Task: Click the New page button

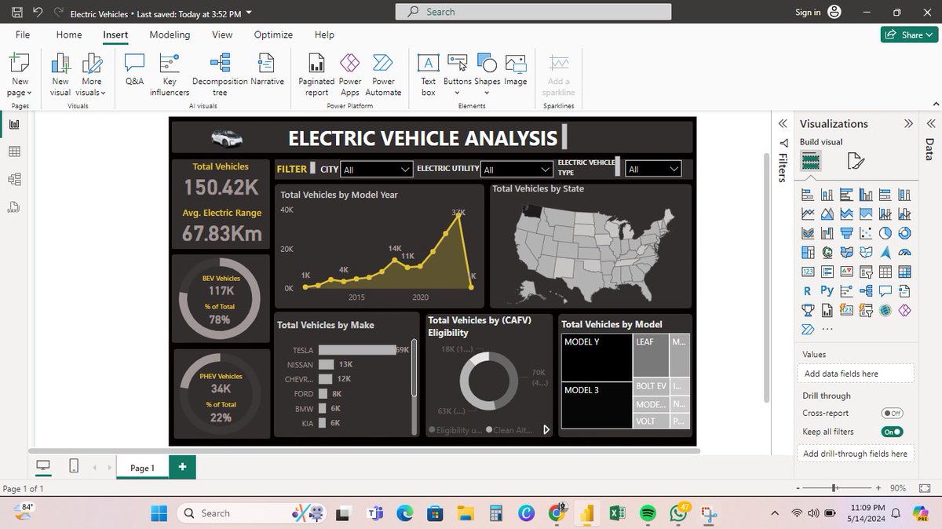Action: pyautogui.click(x=20, y=75)
